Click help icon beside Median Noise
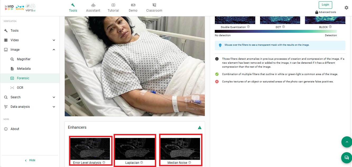 coord(190,163)
